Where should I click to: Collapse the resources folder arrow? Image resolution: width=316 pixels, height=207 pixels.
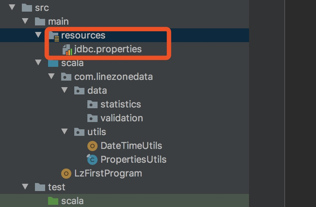38,35
